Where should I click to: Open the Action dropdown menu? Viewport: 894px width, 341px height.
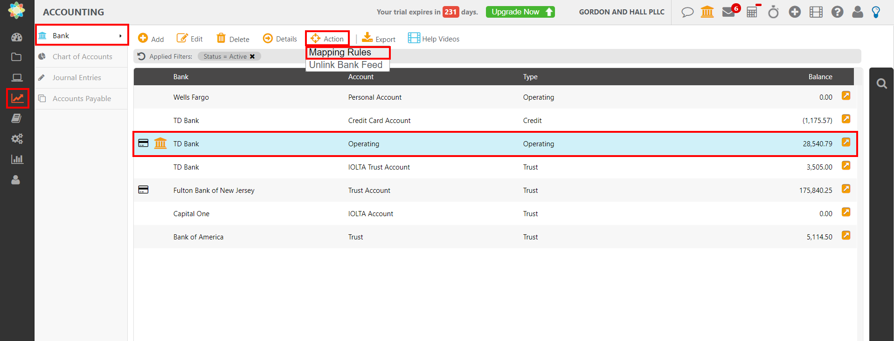click(x=327, y=39)
